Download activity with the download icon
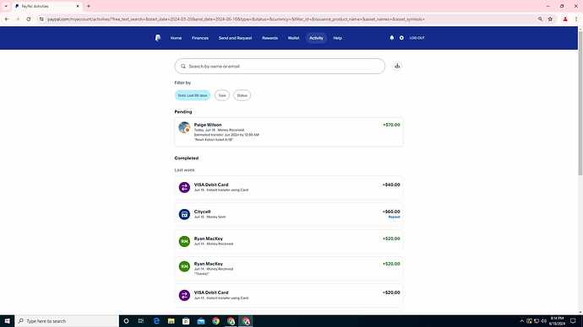583x327 pixels. (x=397, y=66)
